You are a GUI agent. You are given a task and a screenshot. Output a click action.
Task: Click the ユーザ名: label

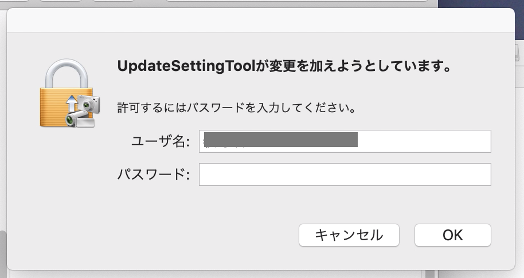(x=160, y=142)
